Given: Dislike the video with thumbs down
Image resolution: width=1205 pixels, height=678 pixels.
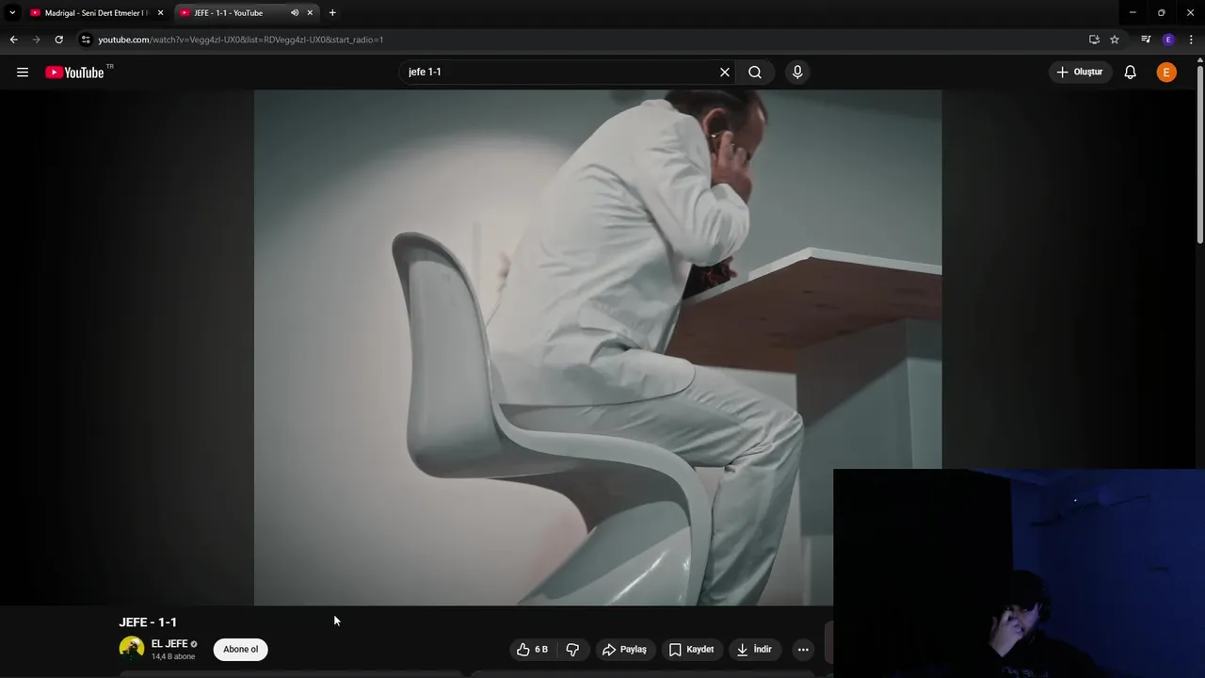Looking at the screenshot, I should [572, 649].
